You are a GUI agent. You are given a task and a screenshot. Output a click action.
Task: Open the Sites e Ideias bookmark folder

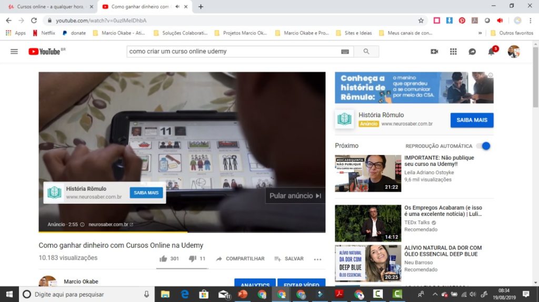354,33
